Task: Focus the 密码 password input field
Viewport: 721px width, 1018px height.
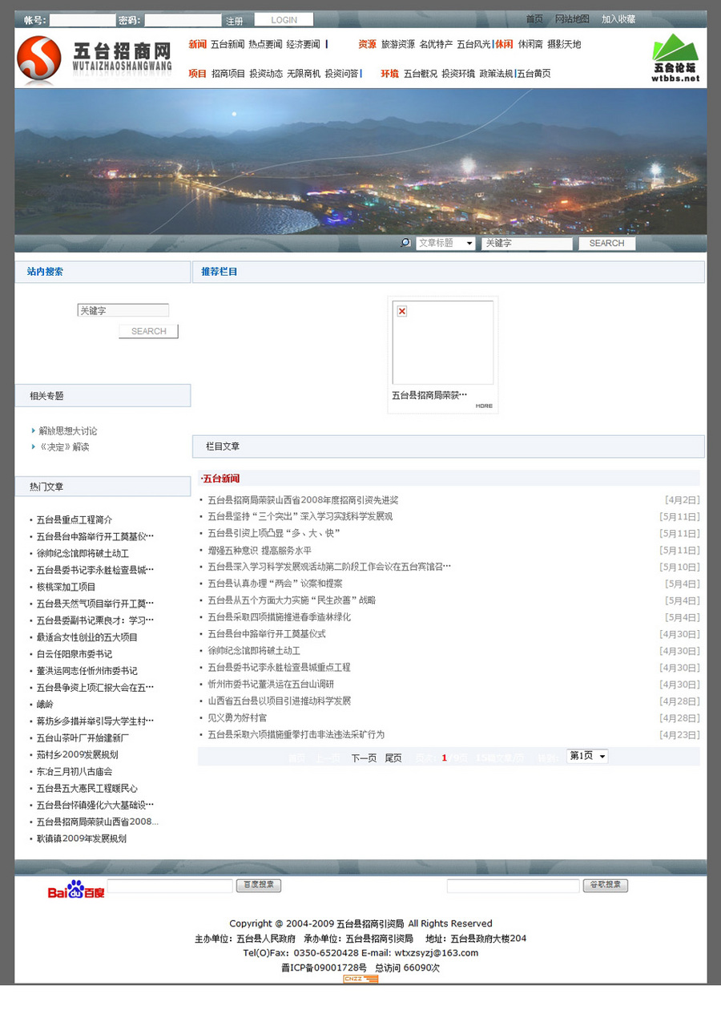Action: (x=183, y=20)
